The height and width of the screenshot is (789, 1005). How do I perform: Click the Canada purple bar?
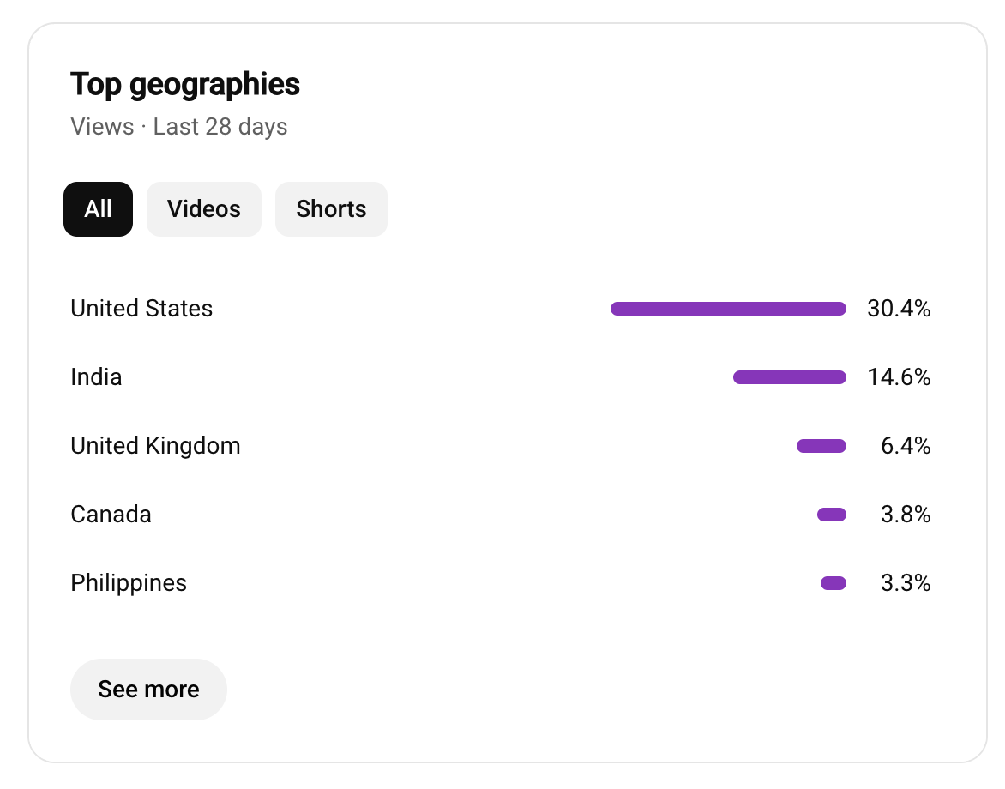click(832, 515)
